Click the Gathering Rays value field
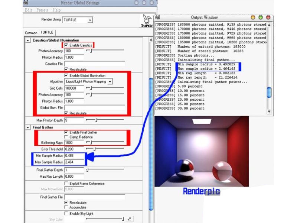 pyautogui.click(x=74, y=143)
